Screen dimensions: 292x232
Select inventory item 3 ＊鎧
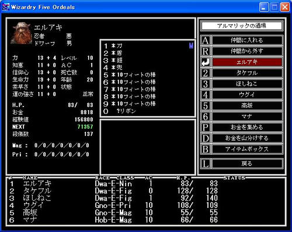113,60
